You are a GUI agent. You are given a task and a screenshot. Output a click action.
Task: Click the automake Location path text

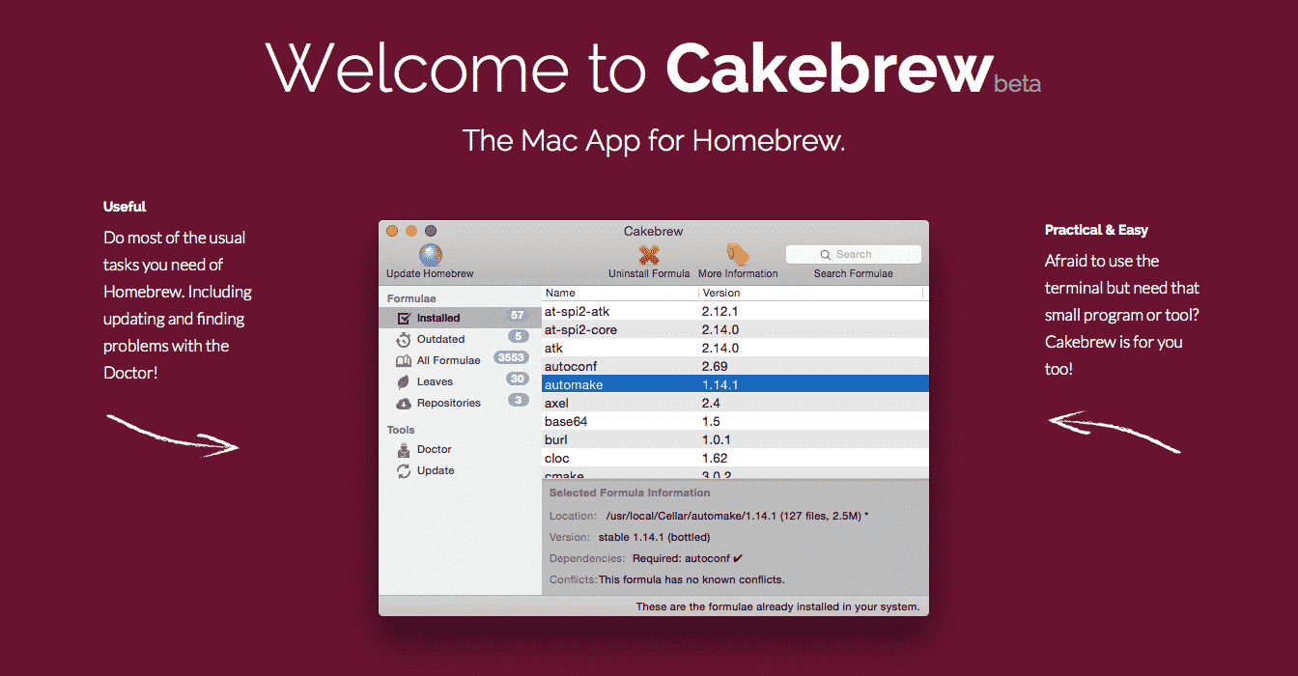tap(737, 517)
